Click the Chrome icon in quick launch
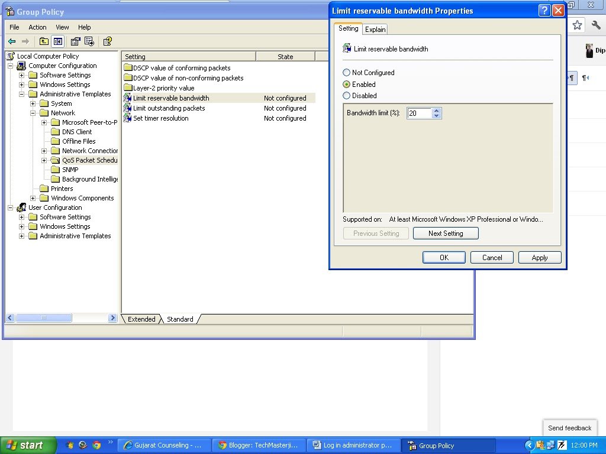This screenshot has height=454, width=606. pos(96,445)
